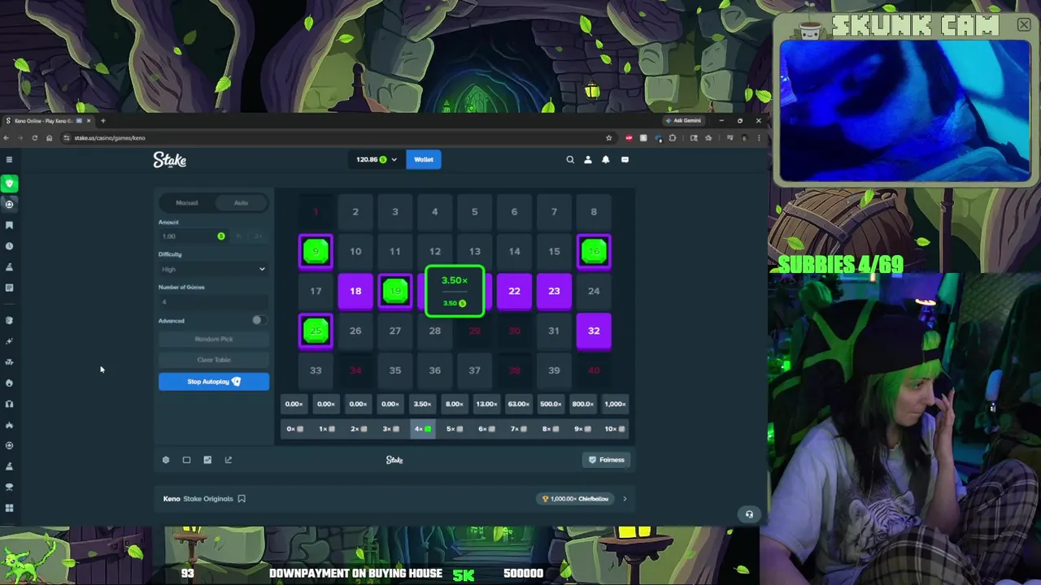Image resolution: width=1041 pixels, height=585 pixels.
Task: Open a new browser tab
Action: [102, 121]
